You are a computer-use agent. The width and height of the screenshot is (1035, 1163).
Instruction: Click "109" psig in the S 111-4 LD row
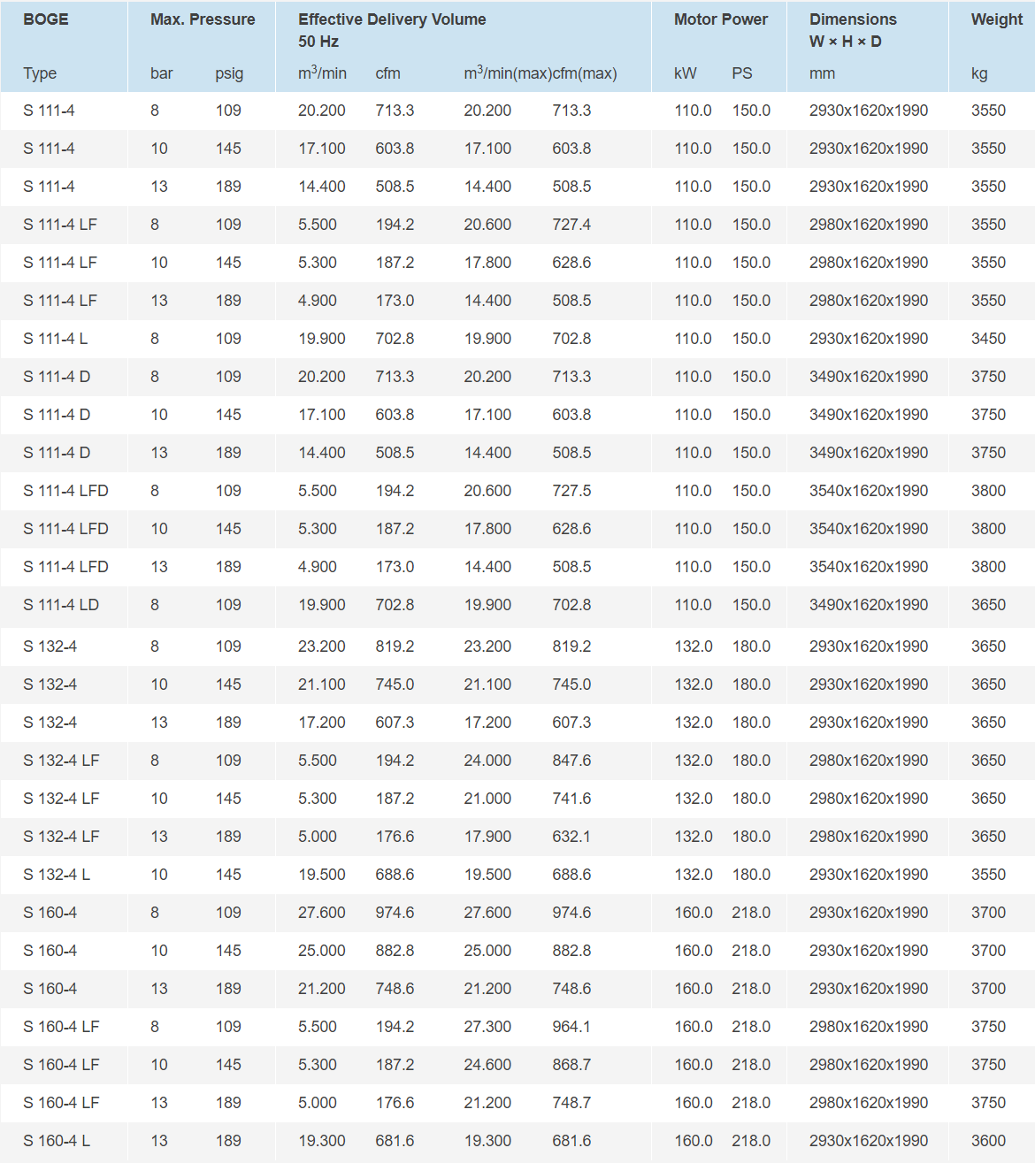tap(228, 605)
